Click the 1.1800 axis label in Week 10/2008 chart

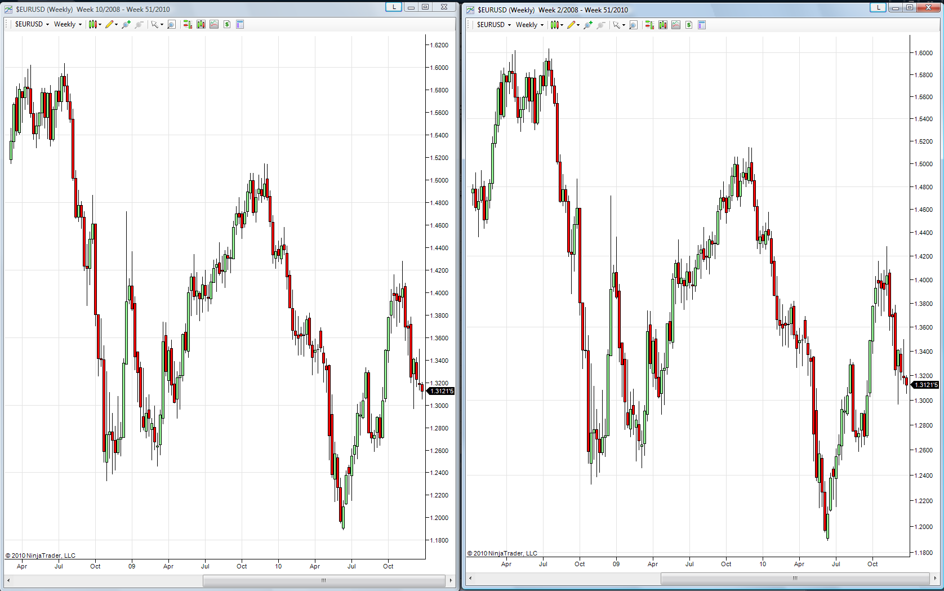tap(439, 540)
